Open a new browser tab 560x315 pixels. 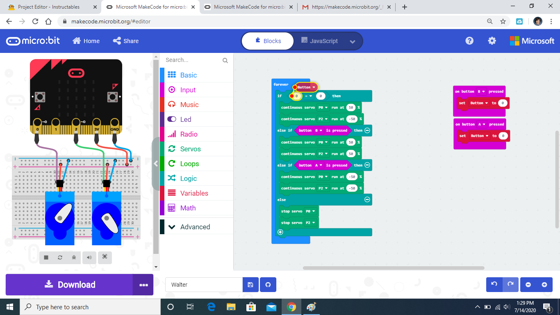pyautogui.click(x=405, y=7)
